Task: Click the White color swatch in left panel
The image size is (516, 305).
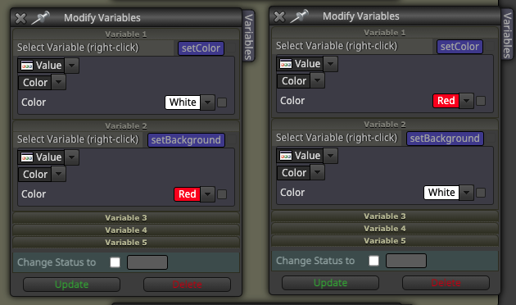Action: tap(183, 102)
